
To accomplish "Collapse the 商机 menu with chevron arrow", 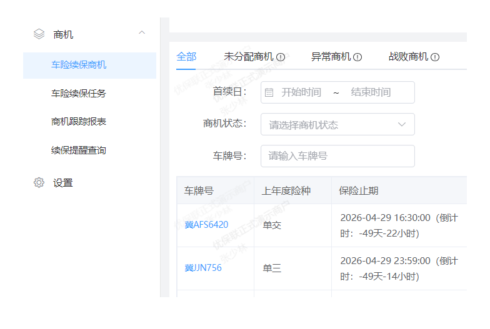I will [x=142, y=32].
